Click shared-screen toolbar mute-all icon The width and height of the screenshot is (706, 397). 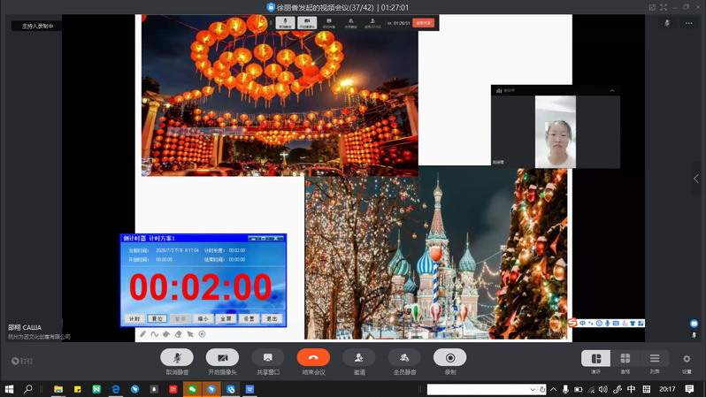click(x=350, y=23)
